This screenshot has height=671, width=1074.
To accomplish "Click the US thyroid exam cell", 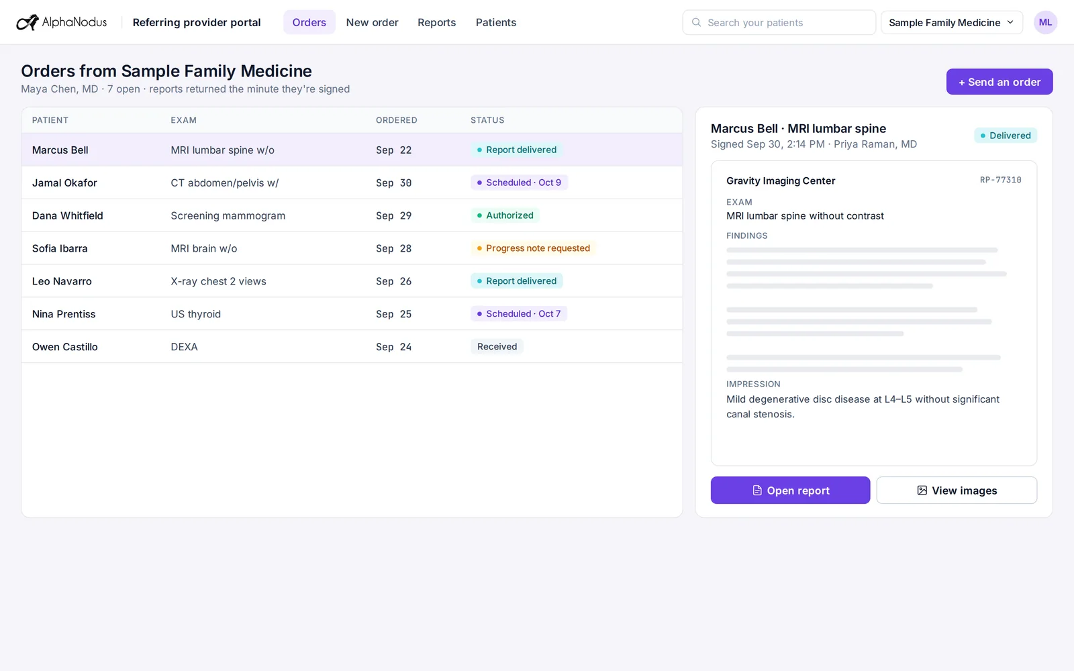I will 195,314.
